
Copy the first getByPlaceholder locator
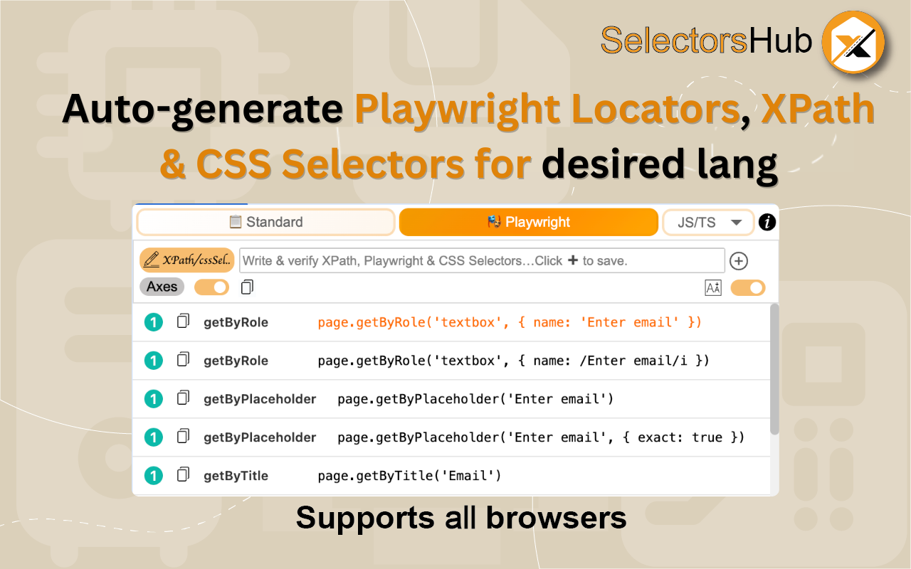tap(183, 398)
